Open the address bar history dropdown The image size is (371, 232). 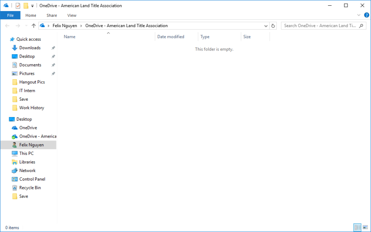pos(266,26)
